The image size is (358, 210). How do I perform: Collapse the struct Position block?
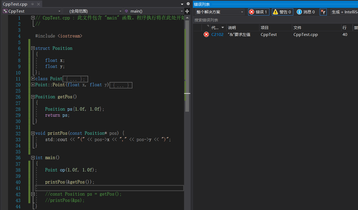[33, 48]
